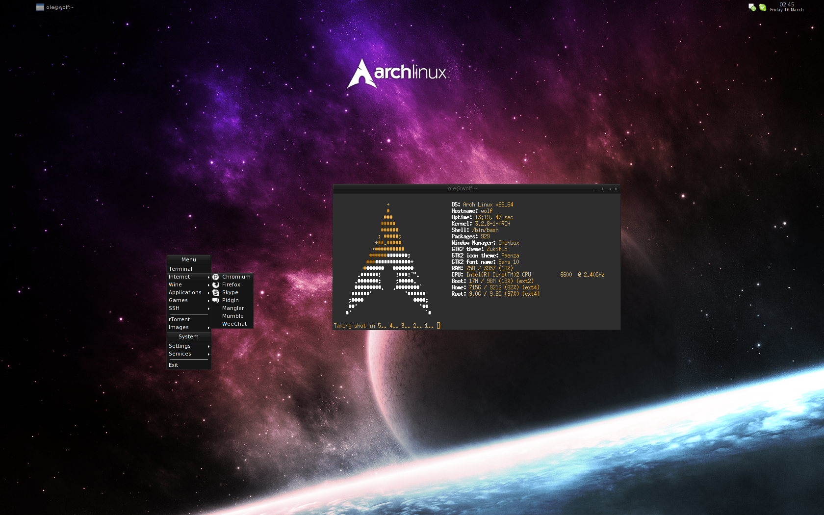This screenshot has height=515, width=824.
Task: Click the "Home: 715G / 921G" line
Action: (x=495, y=287)
